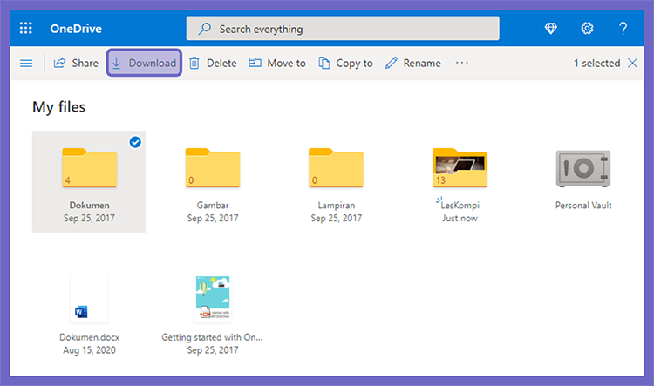Open the Personal Vault safe icon
The width and height of the screenshot is (654, 386).
click(x=583, y=168)
